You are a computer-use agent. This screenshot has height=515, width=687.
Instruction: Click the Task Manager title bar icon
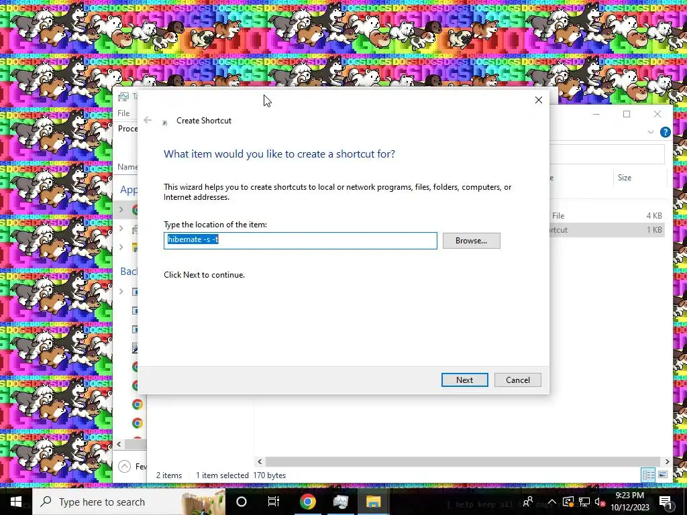point(123,97)
